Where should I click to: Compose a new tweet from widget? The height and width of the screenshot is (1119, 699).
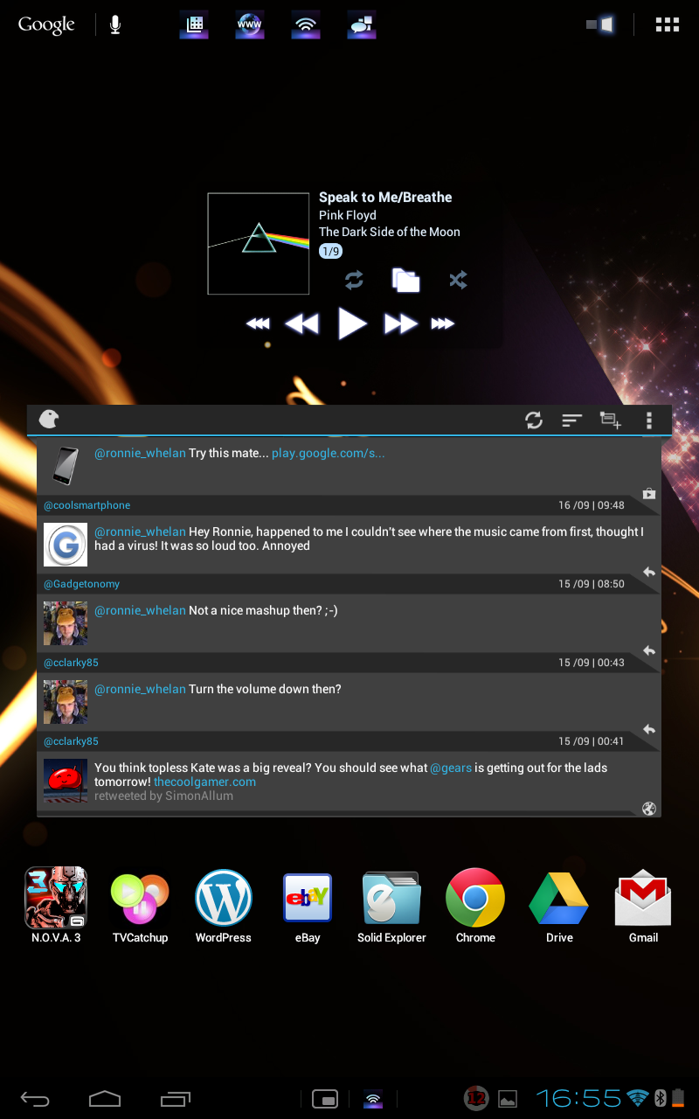pyautogui.click(x=610, y=420)
